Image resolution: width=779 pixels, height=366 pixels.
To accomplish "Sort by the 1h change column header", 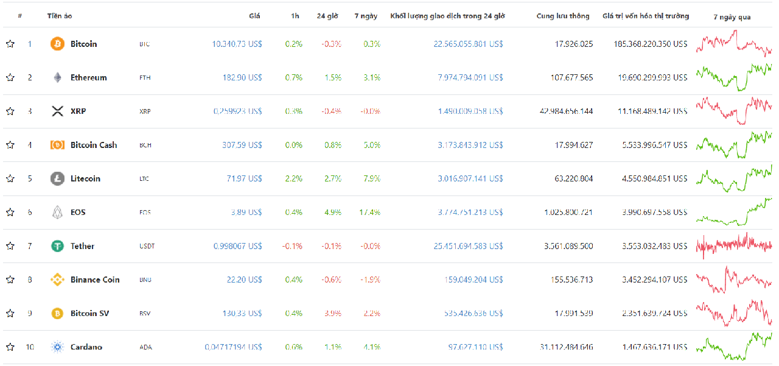I will pyautogui.click(x=295, y=16).
